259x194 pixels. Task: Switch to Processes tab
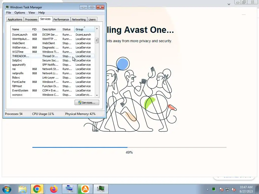click(x=31, y=19)
